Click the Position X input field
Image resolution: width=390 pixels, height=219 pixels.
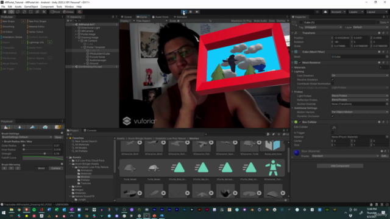pyautogui.click(x=342, y=38)
